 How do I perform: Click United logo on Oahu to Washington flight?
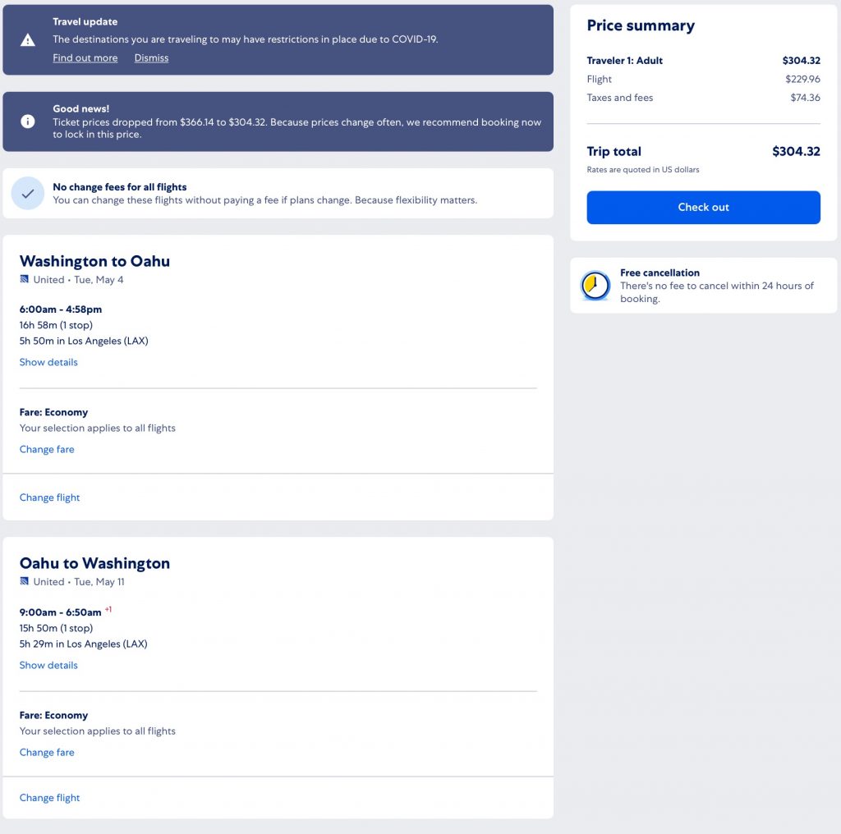pos(25,582)
